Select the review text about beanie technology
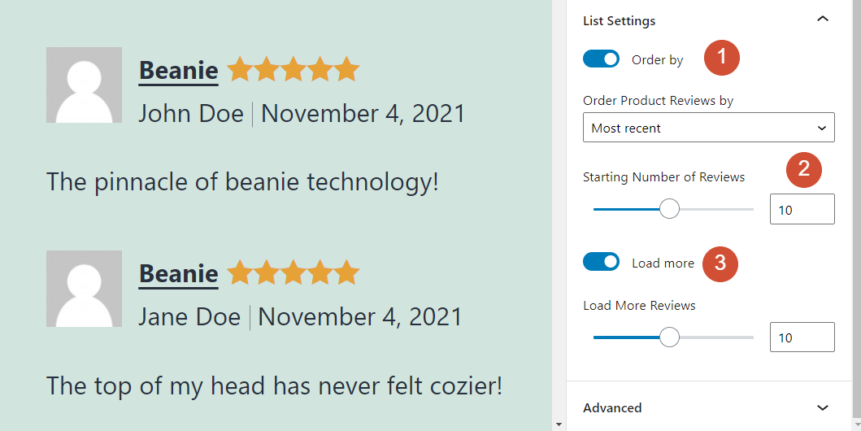 point(242,181)
